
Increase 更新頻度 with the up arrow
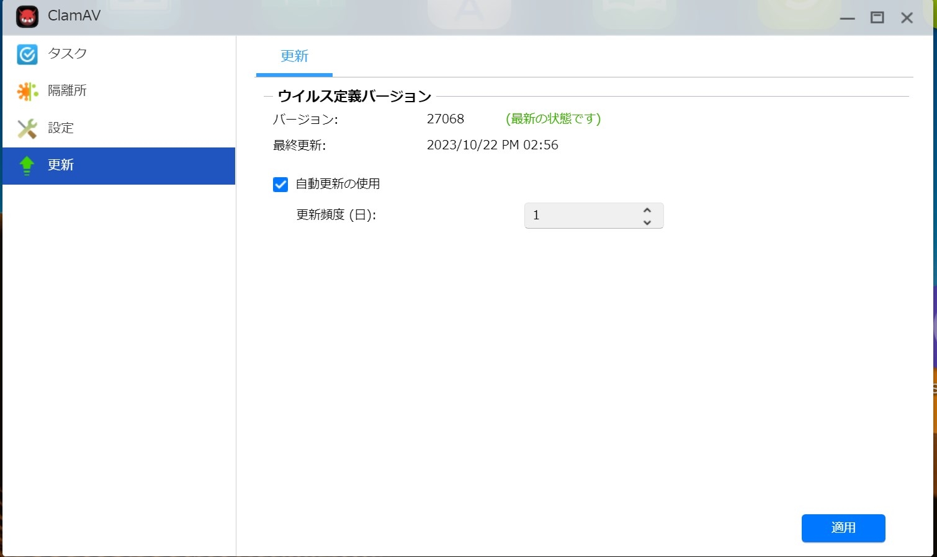pyautogui.click(x=647, y=210)
